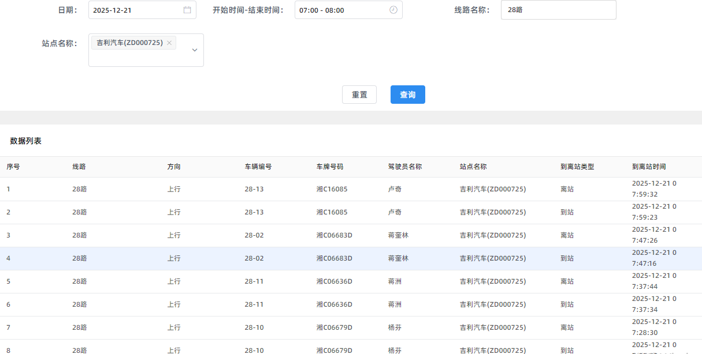Viewport: 702px width, 354px height.
Task: Click the clock icon in time range field
Action: tap(393, 10)
